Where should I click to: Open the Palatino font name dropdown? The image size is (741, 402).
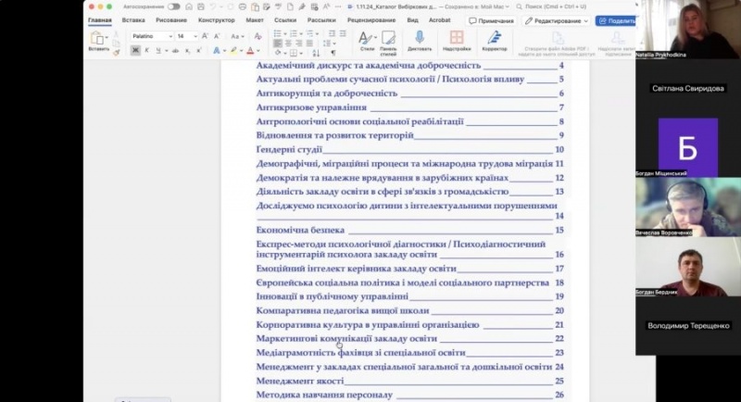(152, 35)
